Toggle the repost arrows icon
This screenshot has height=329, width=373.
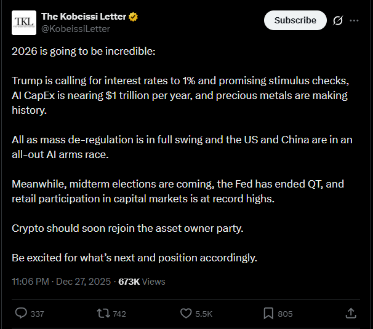pos(103,313)
